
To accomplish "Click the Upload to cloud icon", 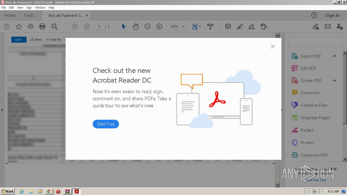I will tap(31, 27).
